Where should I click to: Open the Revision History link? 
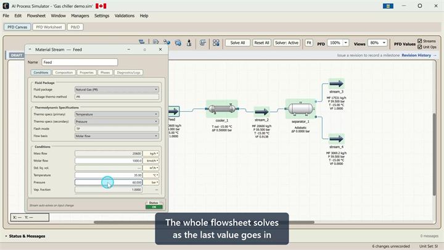[416, 56]
